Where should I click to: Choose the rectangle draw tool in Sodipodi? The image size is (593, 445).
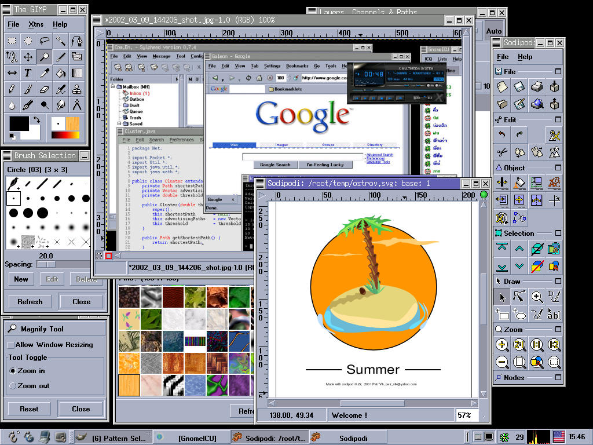pos(502,314)
